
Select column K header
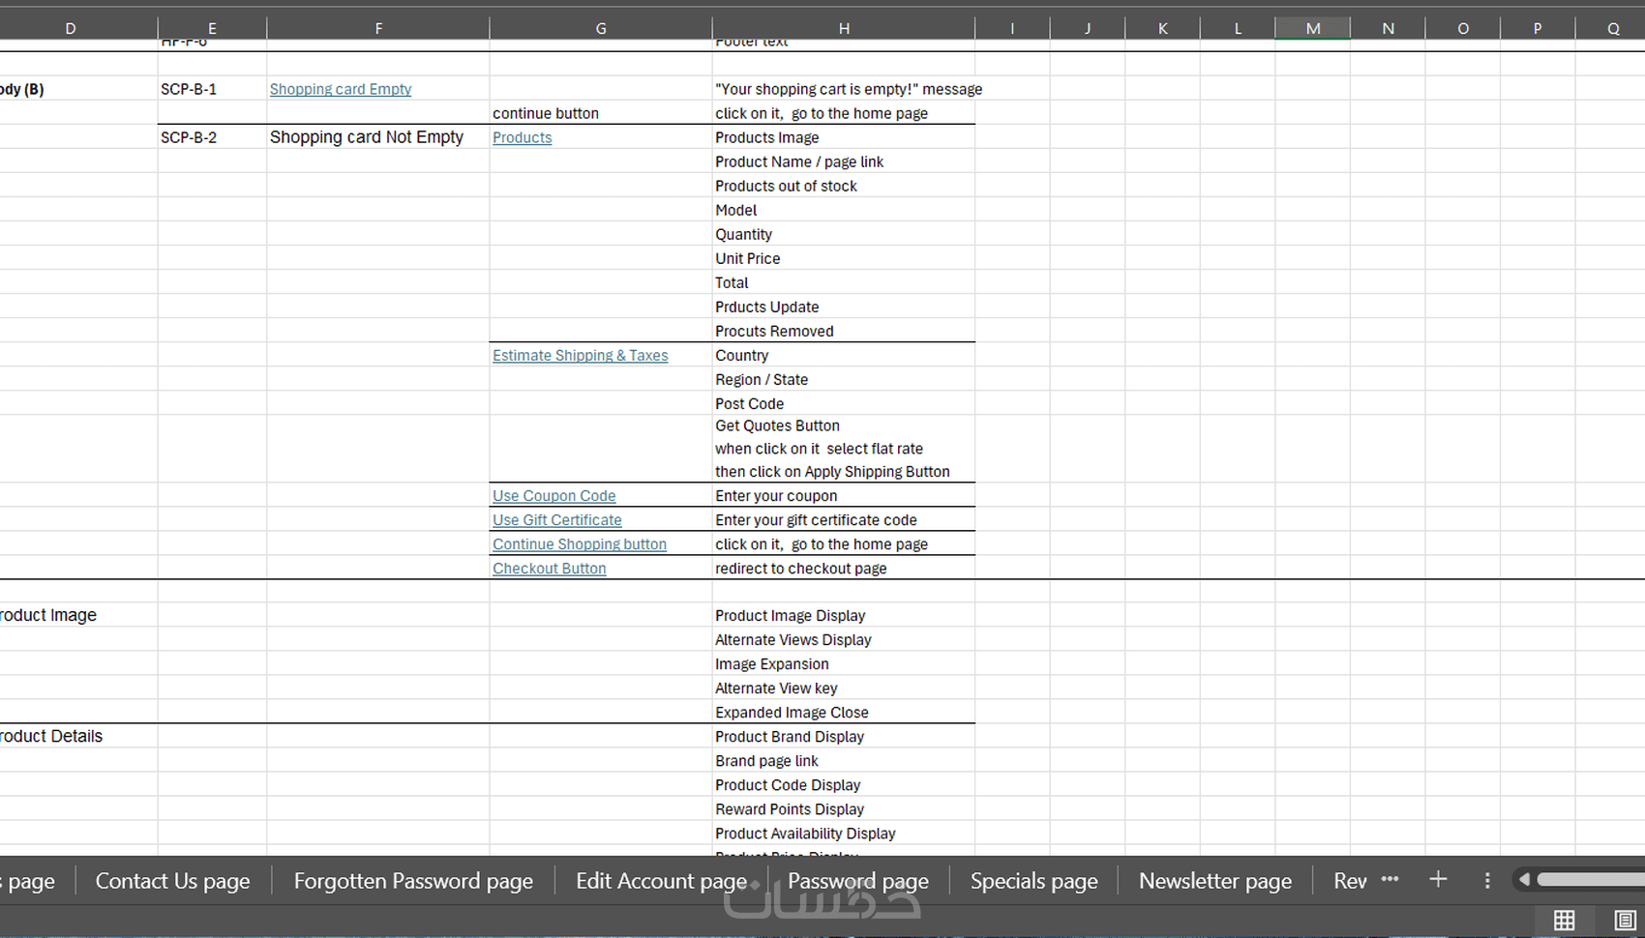tap(1162, 29)
